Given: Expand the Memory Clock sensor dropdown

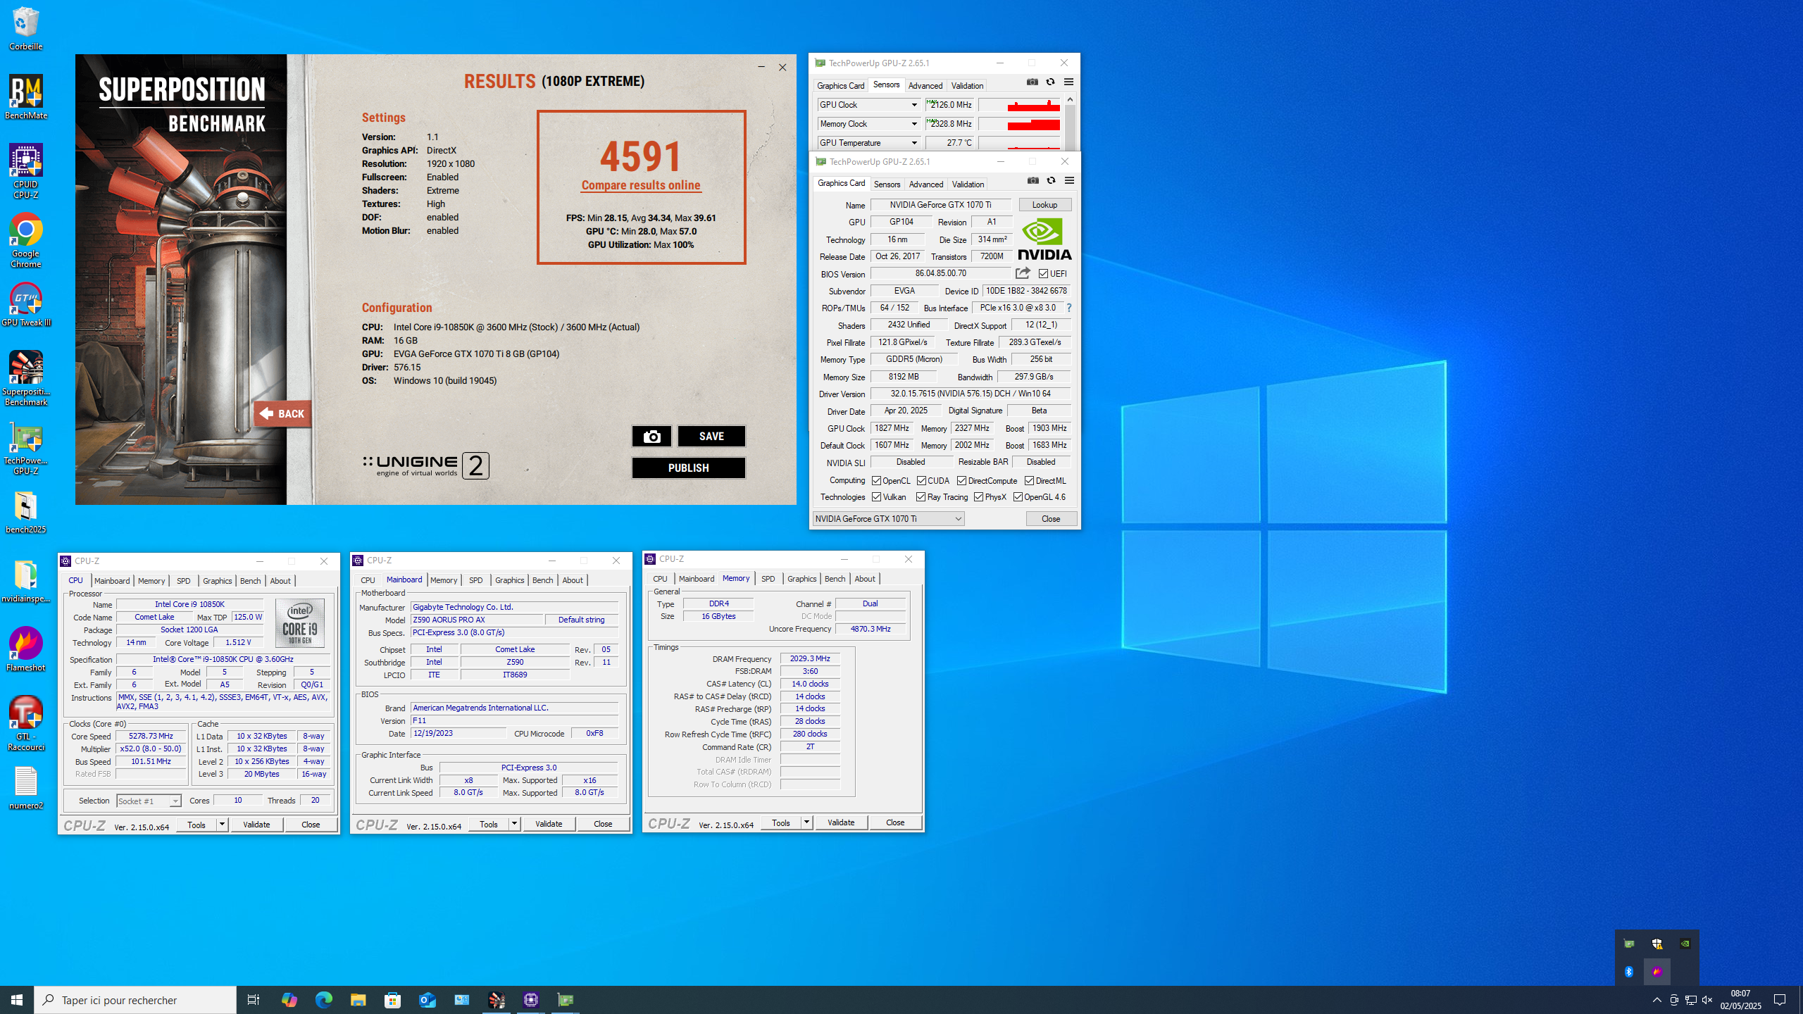Looking at the screenshot, I should tap(913, 124).
